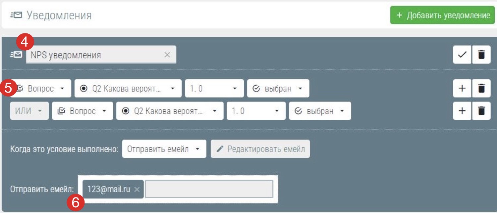The image size is (497, 213).
Task: Expand second row Q2 question dropdown
Action: pyautogui.click(x=170, y=111)
